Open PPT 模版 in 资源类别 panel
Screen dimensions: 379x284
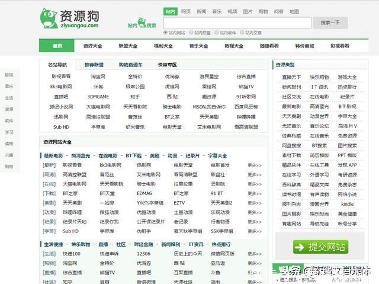coord(348,155)
